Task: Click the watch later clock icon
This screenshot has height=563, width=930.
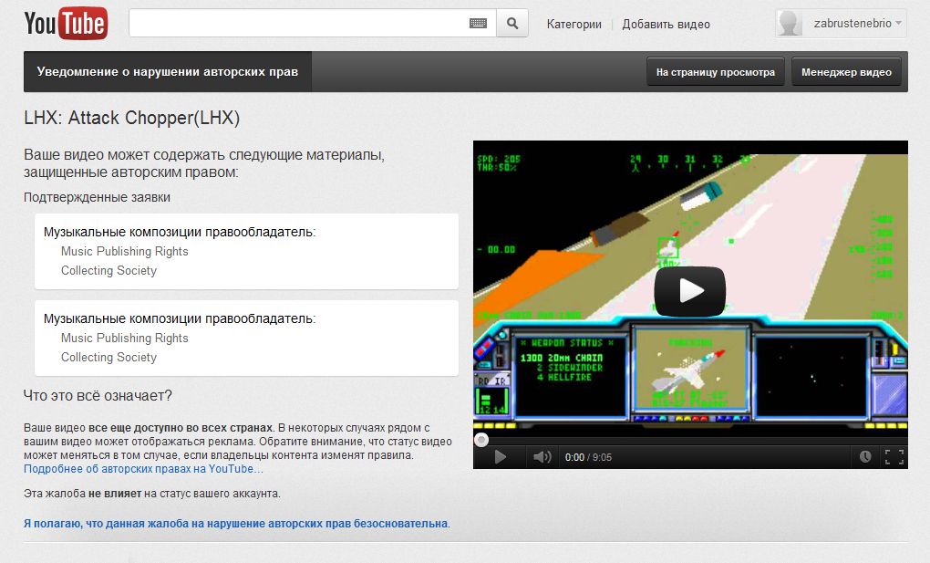Action: pos(865,456)
